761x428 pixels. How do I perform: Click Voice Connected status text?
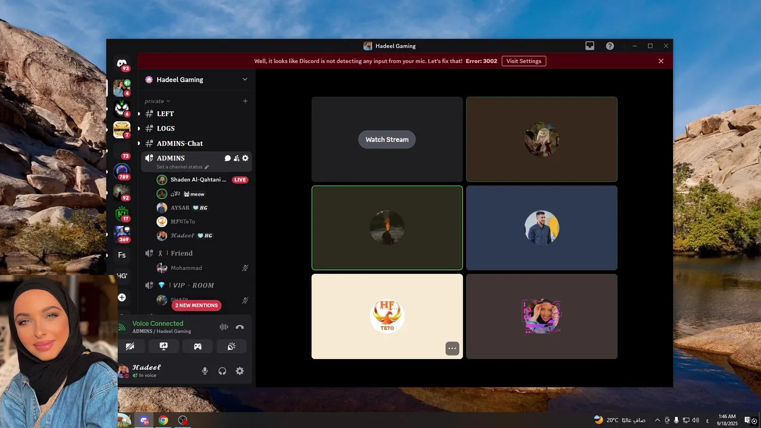pos(158,323)
